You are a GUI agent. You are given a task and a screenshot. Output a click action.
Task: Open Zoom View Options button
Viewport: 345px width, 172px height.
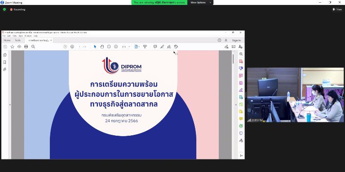(200, 2)
